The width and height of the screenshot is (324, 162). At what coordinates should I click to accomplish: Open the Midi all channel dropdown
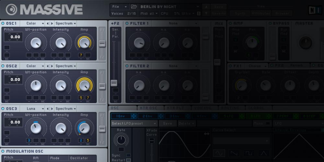tap(149, 14)
